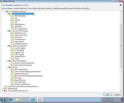Click the feature list scrollbar thumb
Screen dimensions: 124x103
coord(121,46)
